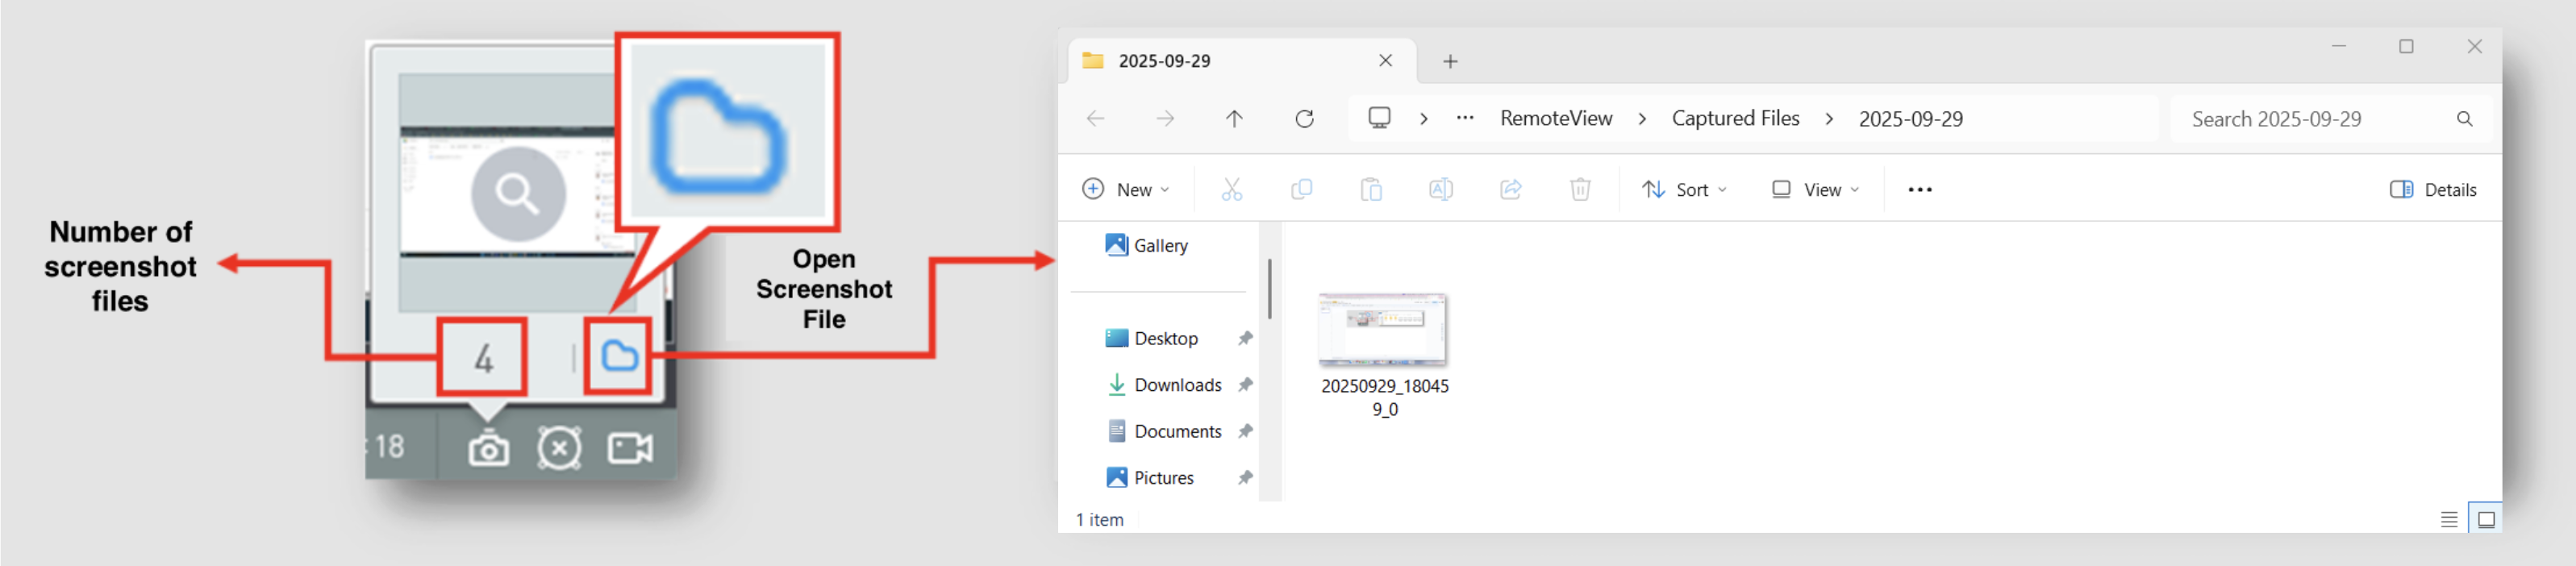2576x566 pixels.
Task: Expand the New dropdown menu
Action: pyautogui.click(x=1125, y=189)
